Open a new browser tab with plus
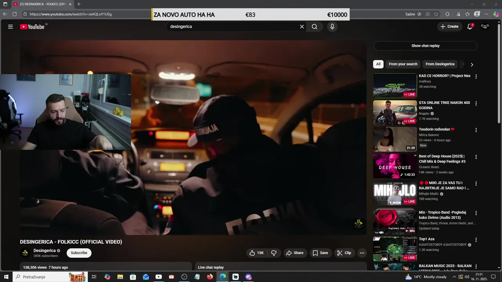This screenshot has height=282, width=502. pyautogui.click(x=79, y=4)
